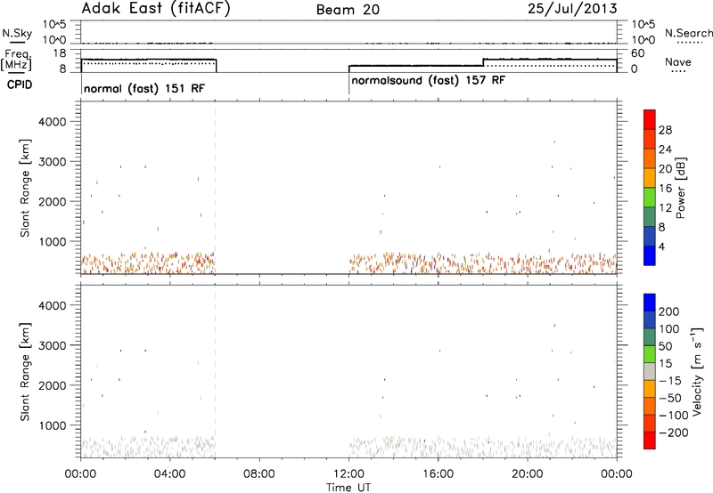Select the 8-12 dB teal Power swatch
Screen dimensions: 713x493
pyautogui.click(x=650, y=217)
